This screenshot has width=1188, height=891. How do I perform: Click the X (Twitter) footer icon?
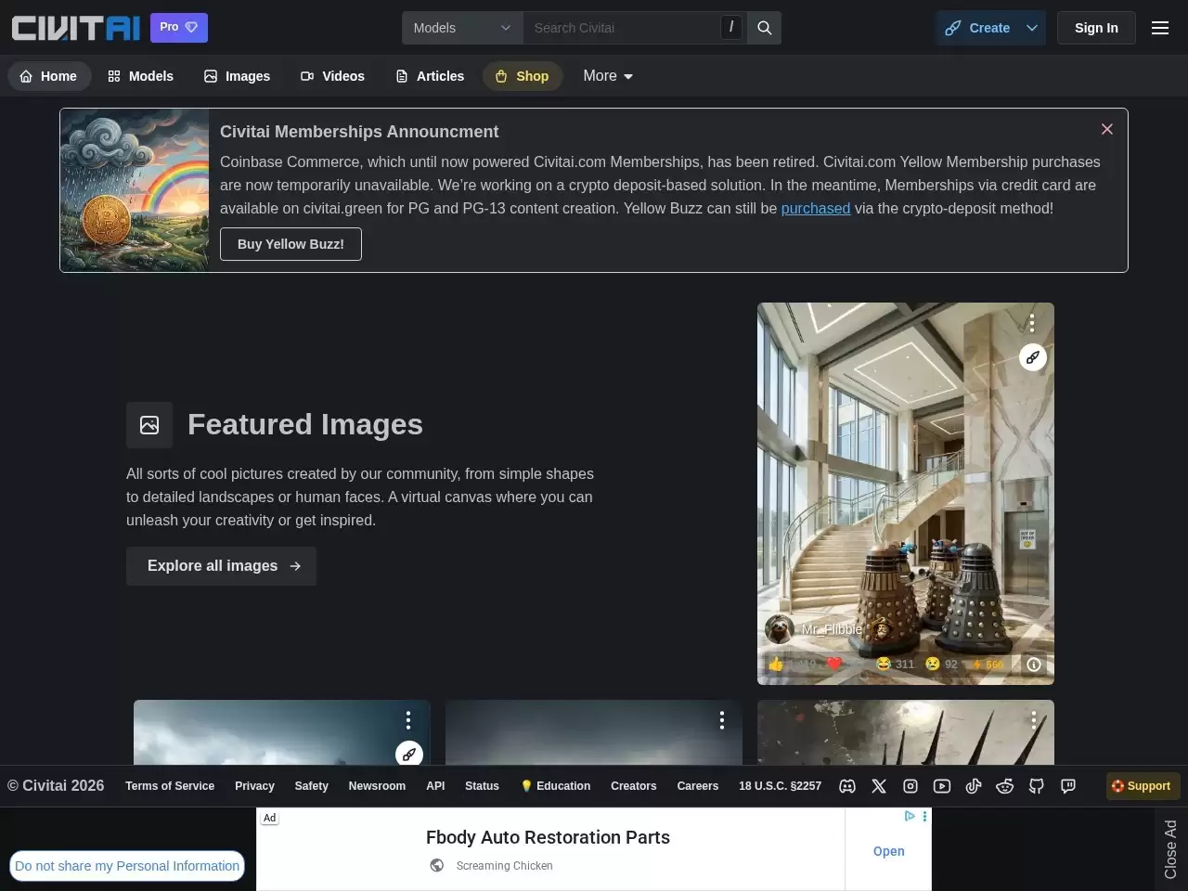[x=879, y=786]
